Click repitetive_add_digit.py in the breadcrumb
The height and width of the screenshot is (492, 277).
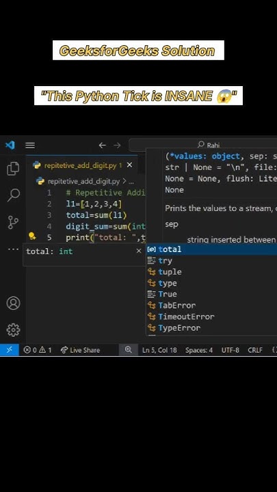point(83,181)
